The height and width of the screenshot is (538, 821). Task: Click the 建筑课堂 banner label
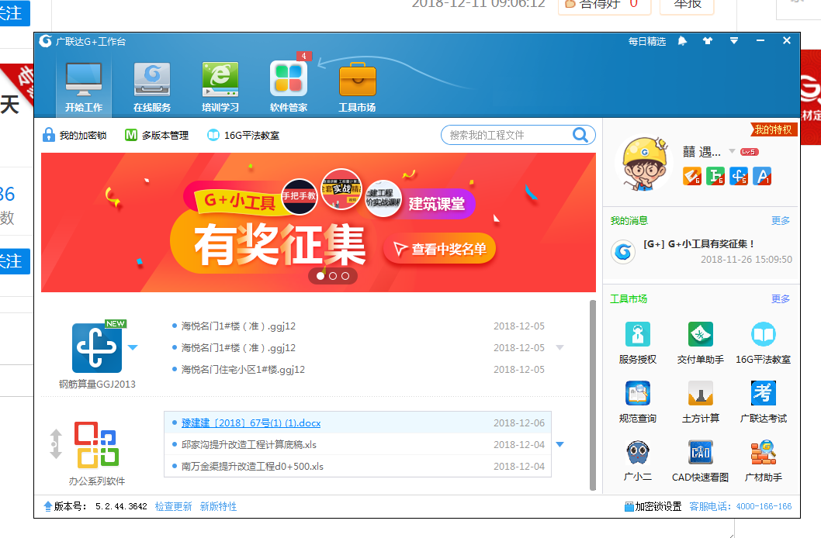coord(436,203)
